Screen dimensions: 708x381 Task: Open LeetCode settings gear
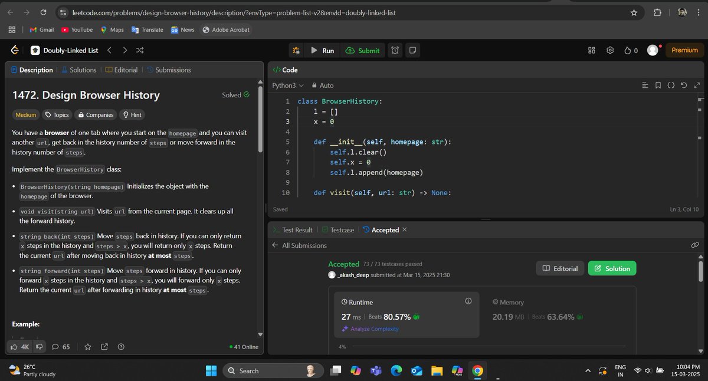tap(610, 51)
